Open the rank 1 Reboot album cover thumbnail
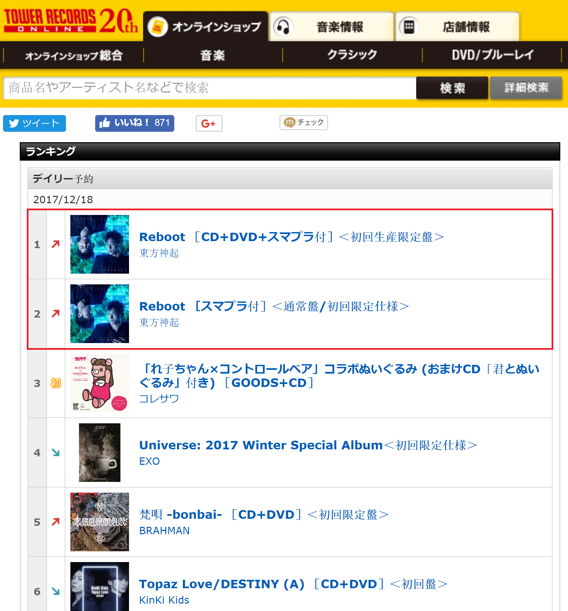568x611 pixels. 100,244
